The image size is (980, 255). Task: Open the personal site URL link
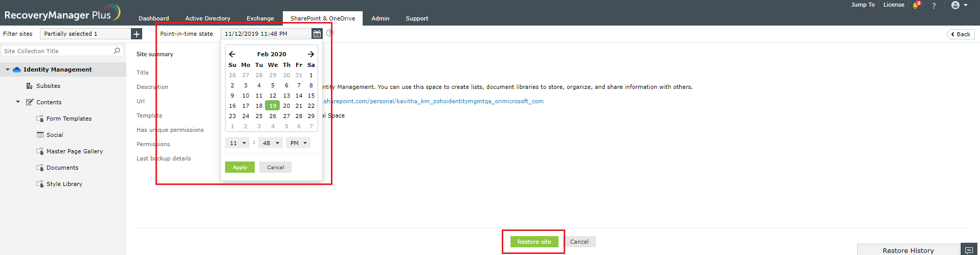coord(433,101)
